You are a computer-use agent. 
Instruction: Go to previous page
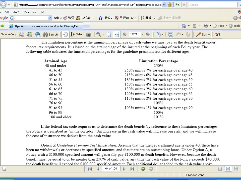point(98,169)
